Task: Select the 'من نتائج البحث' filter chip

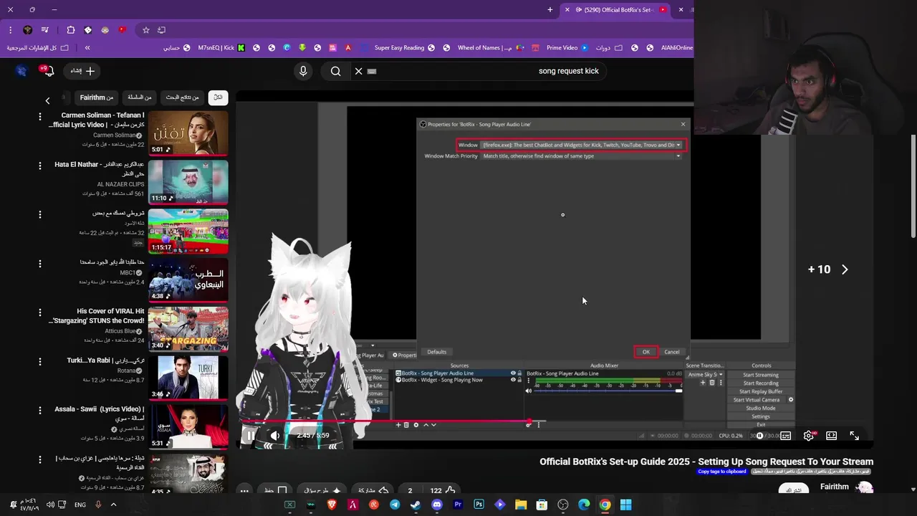Action: click(182, 97)
